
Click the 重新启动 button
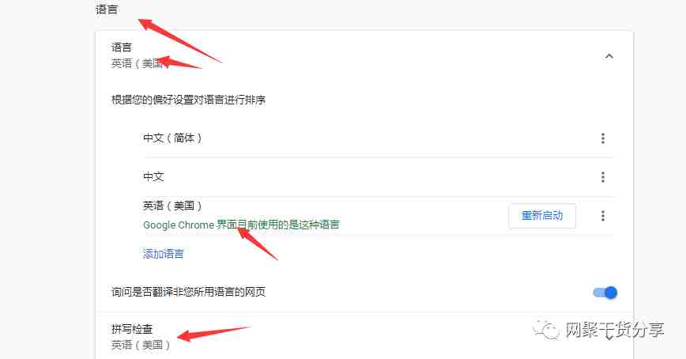point(542,215)
